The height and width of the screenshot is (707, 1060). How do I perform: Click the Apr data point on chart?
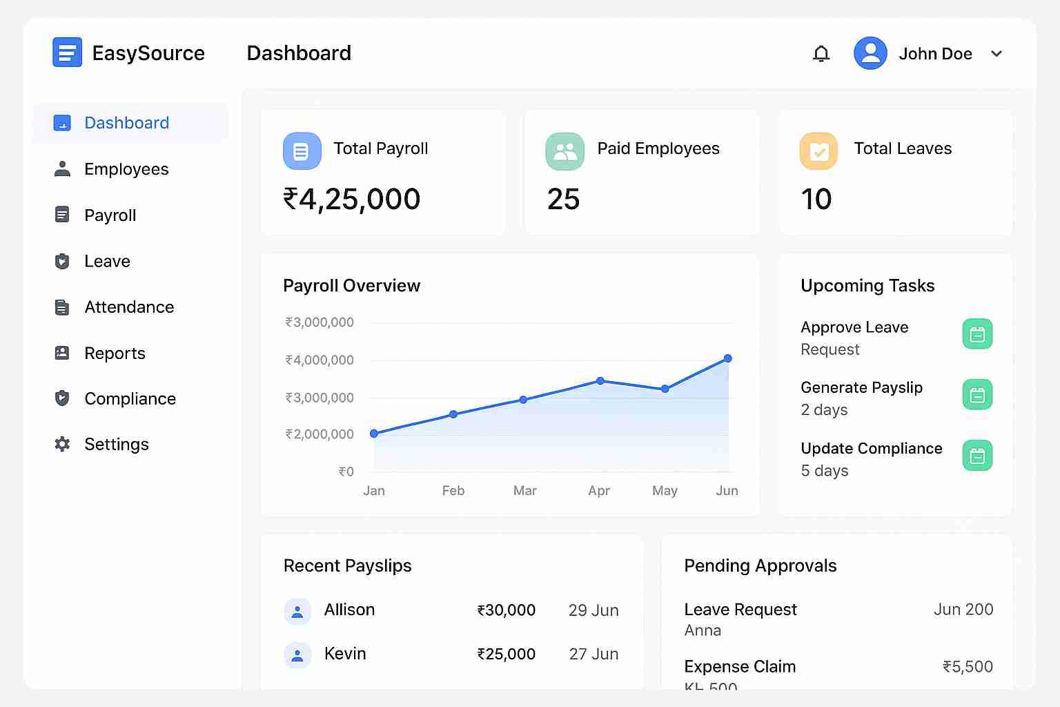point(600,381)
